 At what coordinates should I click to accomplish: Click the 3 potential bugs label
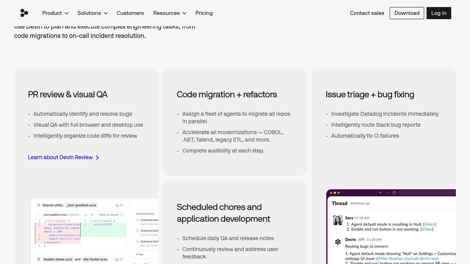(x=145, y=214)
